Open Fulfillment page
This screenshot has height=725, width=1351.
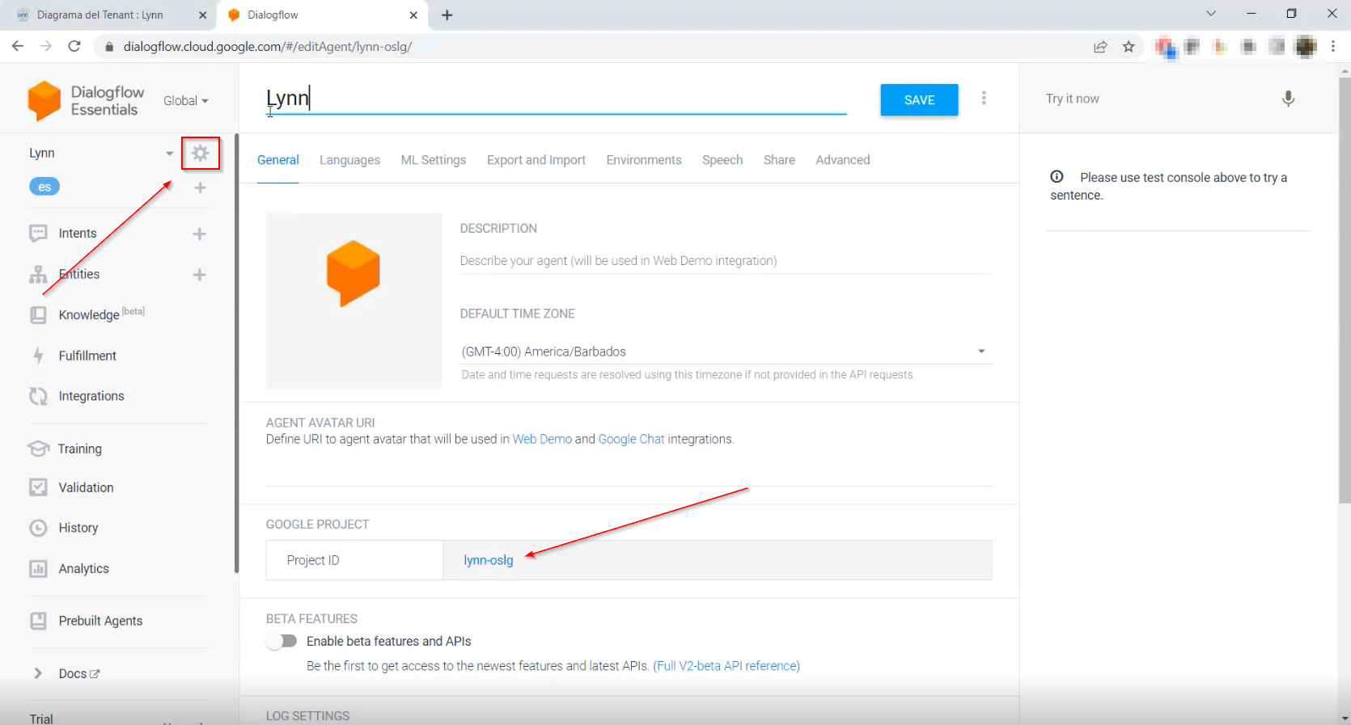point(87,356)
